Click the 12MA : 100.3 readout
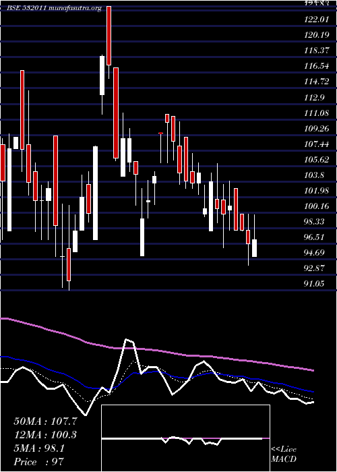The height and width of the screenshot is (472, 337). click(x=45, y=435)
